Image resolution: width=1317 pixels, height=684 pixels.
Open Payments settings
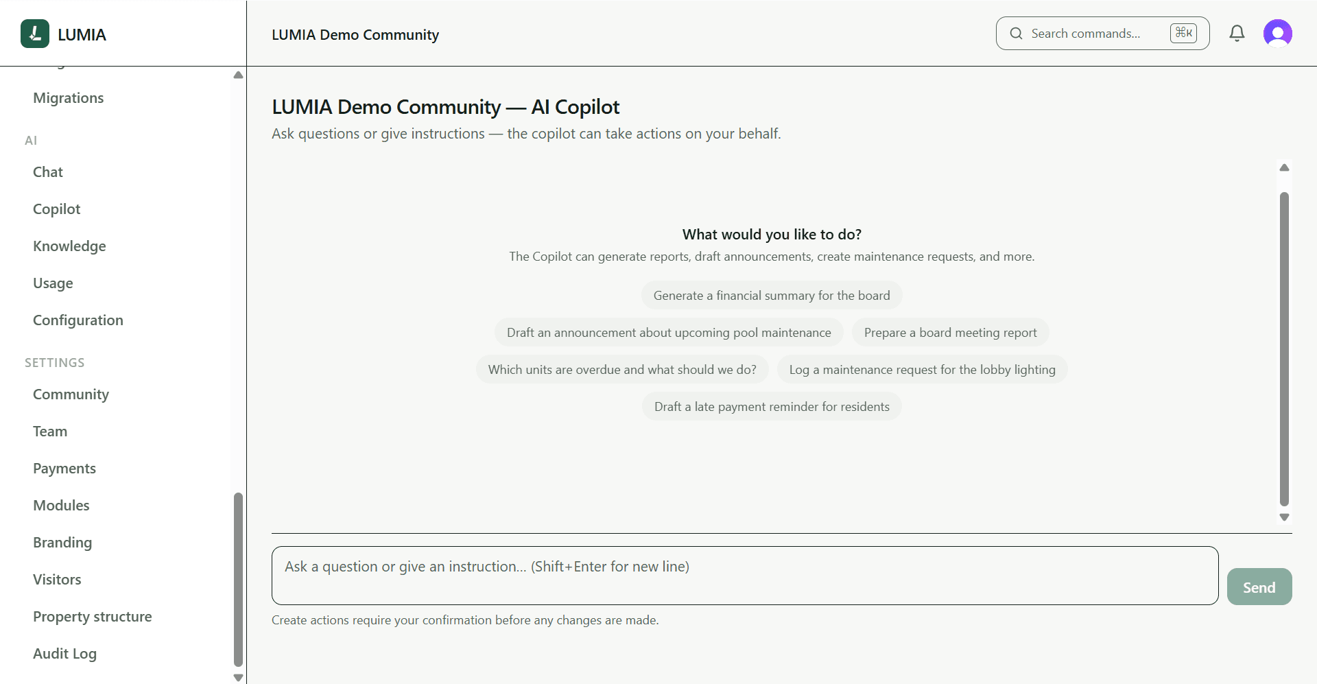(x=64, y=469)
